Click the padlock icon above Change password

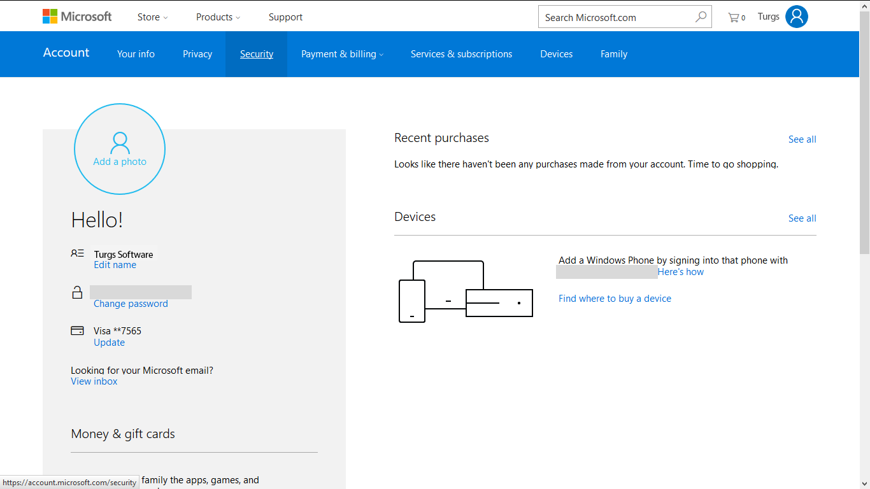[77, 292]
